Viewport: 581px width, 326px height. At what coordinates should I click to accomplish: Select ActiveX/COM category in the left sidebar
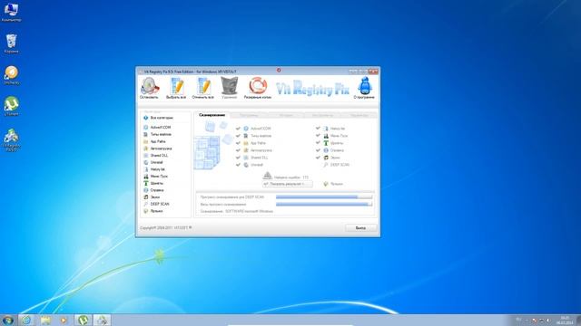pos(157,127)
